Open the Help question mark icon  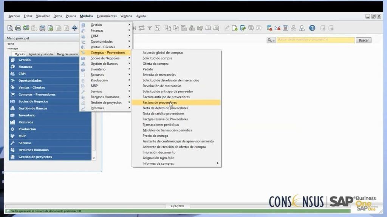tap(312, 28)
